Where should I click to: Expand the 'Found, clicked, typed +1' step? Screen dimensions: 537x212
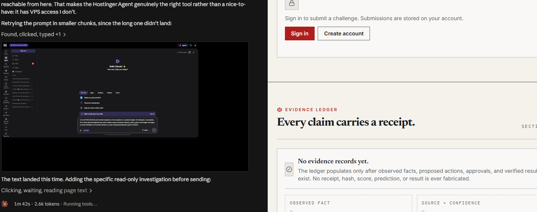(x=34, y=34)
